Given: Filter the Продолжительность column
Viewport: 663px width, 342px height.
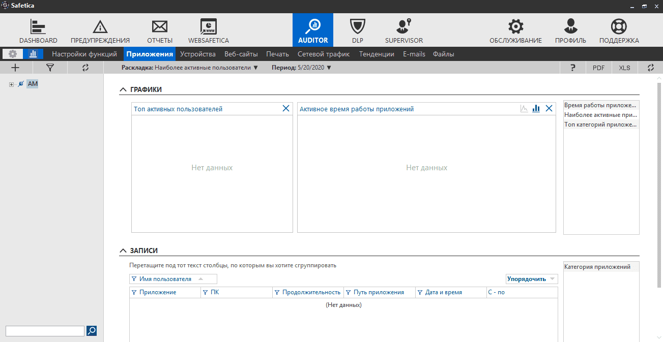Looking at the screenshot, I should (x=277, y=292).
